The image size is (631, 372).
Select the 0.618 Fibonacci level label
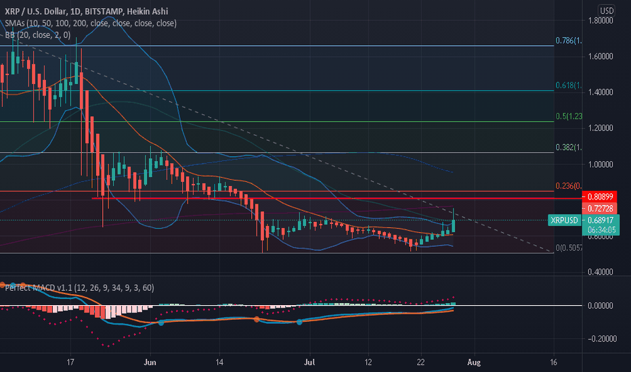click(x=569, y=85)
